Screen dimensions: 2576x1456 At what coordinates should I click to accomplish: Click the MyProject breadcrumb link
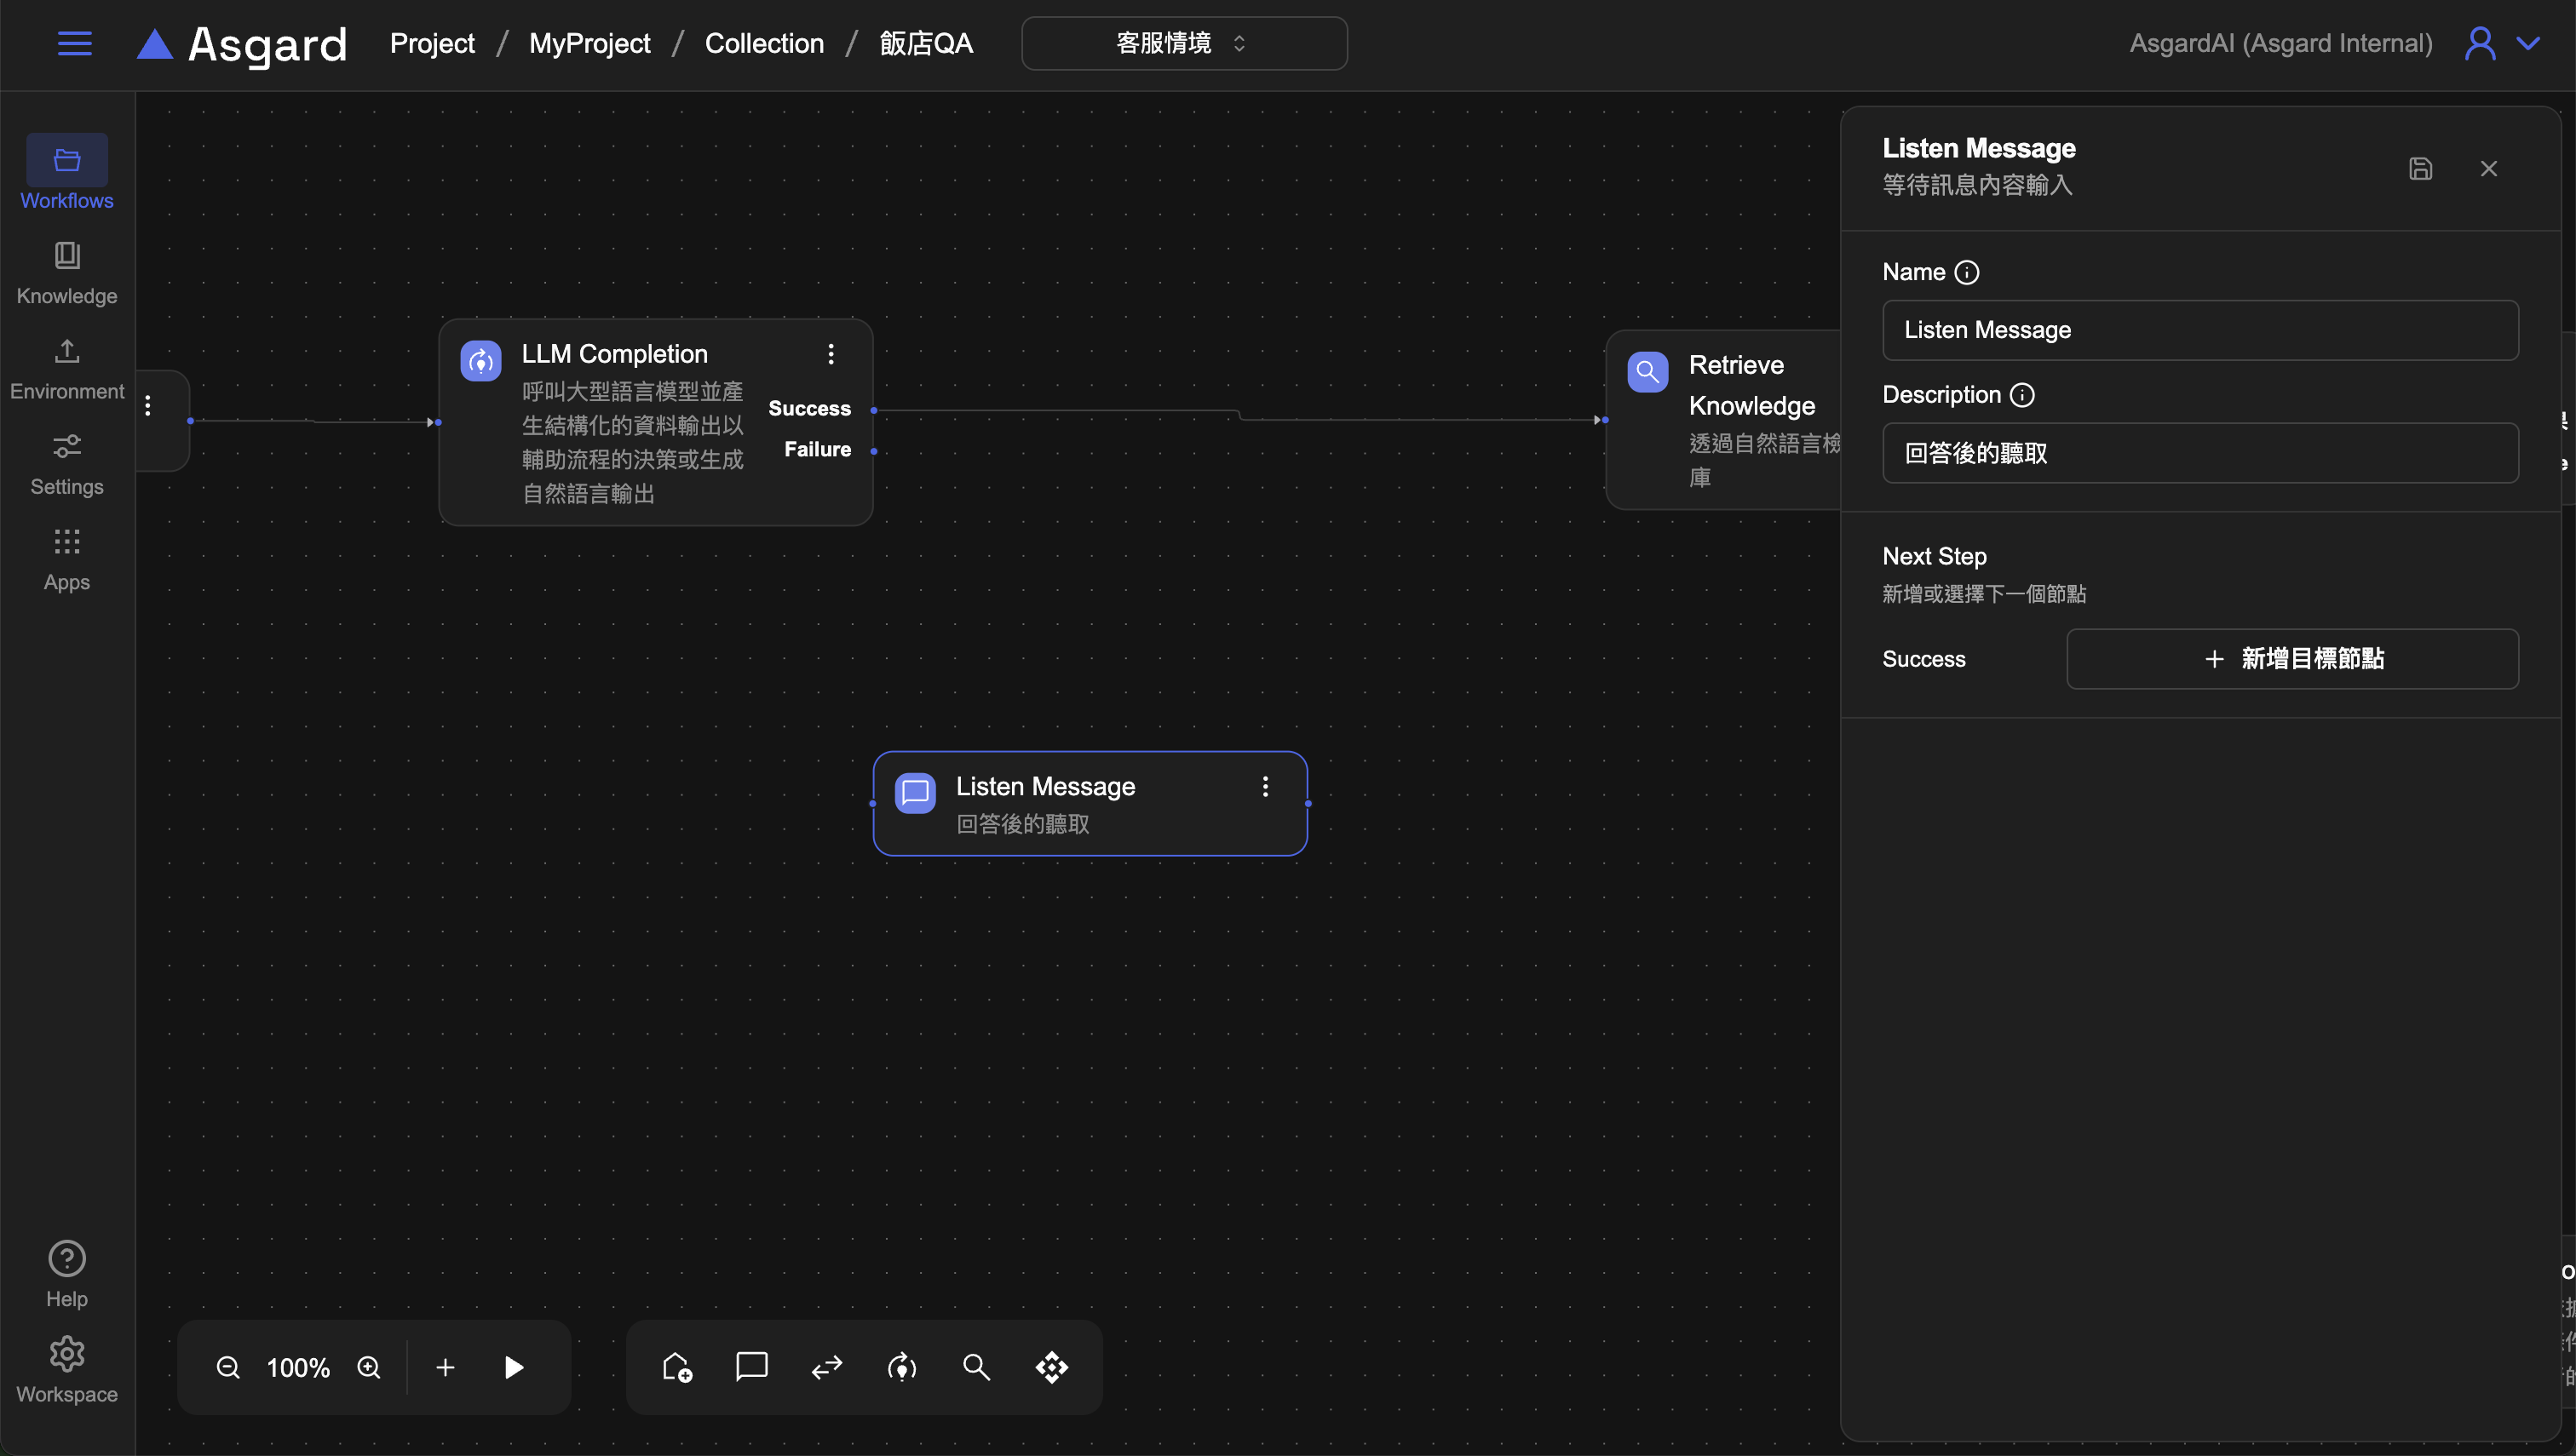coord(589,43)
